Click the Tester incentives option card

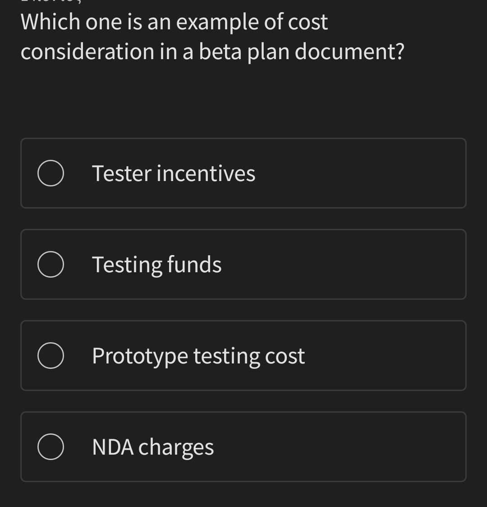coord(243,173)
